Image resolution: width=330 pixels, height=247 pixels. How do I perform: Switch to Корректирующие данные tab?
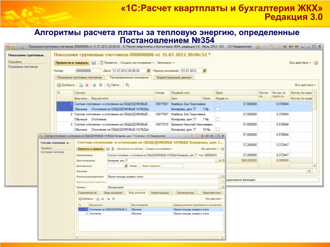(x=174, y=77)
